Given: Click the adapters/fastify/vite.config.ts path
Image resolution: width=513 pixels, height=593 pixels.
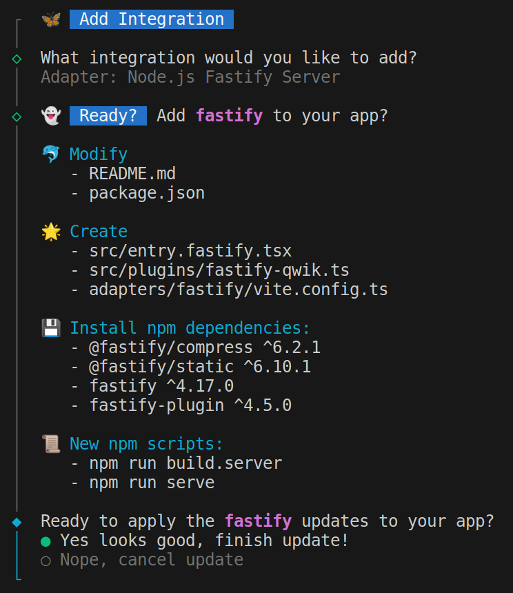Looking at the screenshot, I should coord(239,290).
